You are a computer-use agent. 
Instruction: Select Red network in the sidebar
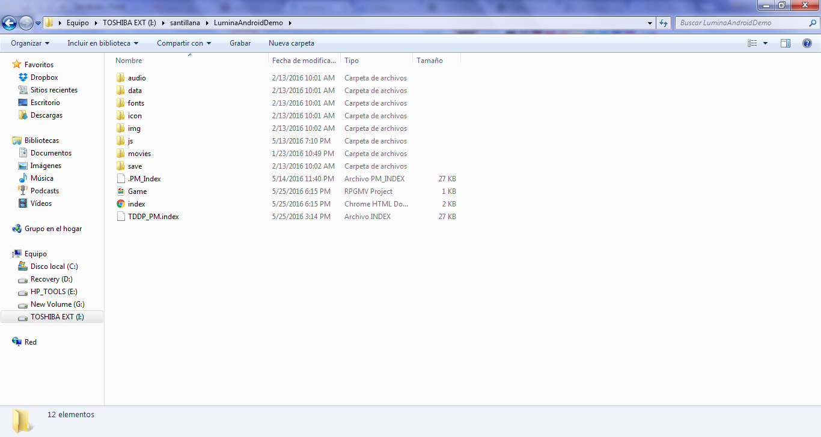[x=31, y=342]
